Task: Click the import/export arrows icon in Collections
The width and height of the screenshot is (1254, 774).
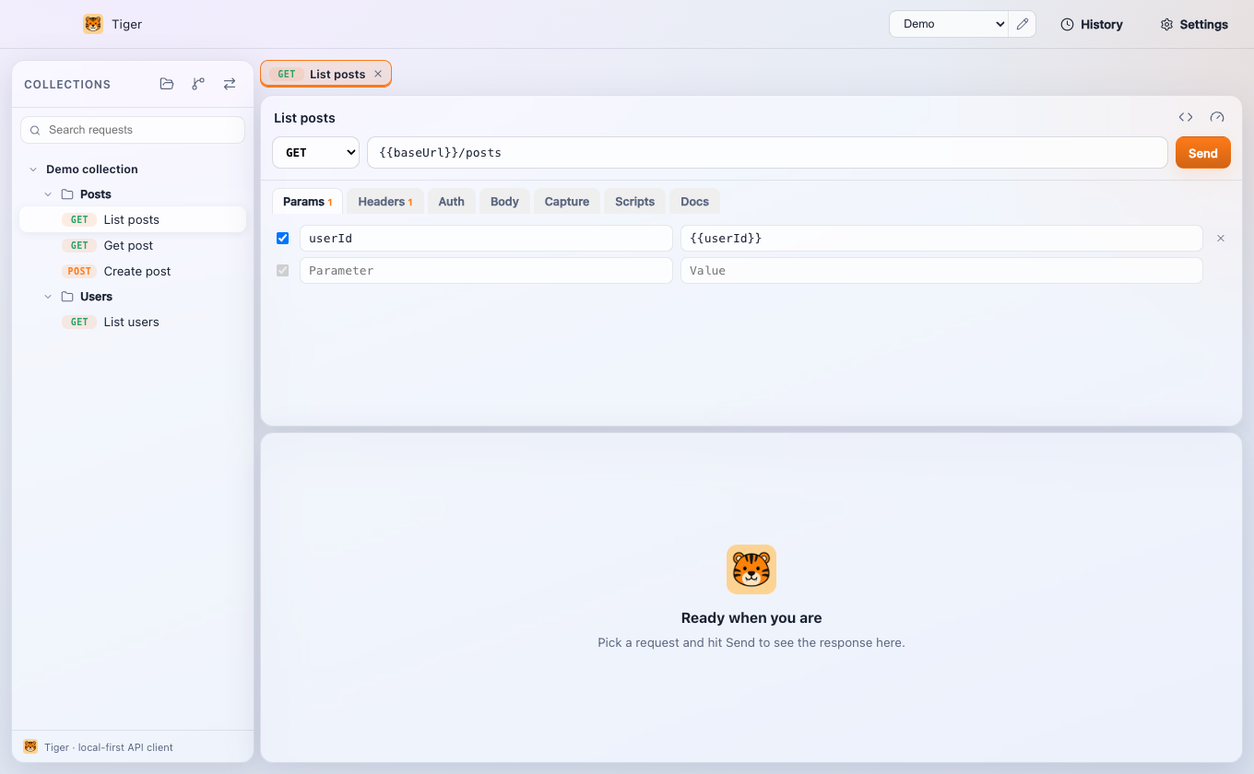Action: (230, 84)
